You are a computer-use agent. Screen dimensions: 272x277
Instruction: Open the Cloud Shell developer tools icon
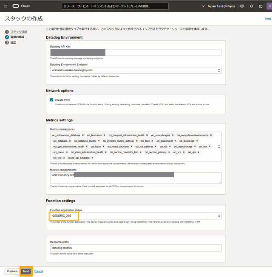pos(242,6)
